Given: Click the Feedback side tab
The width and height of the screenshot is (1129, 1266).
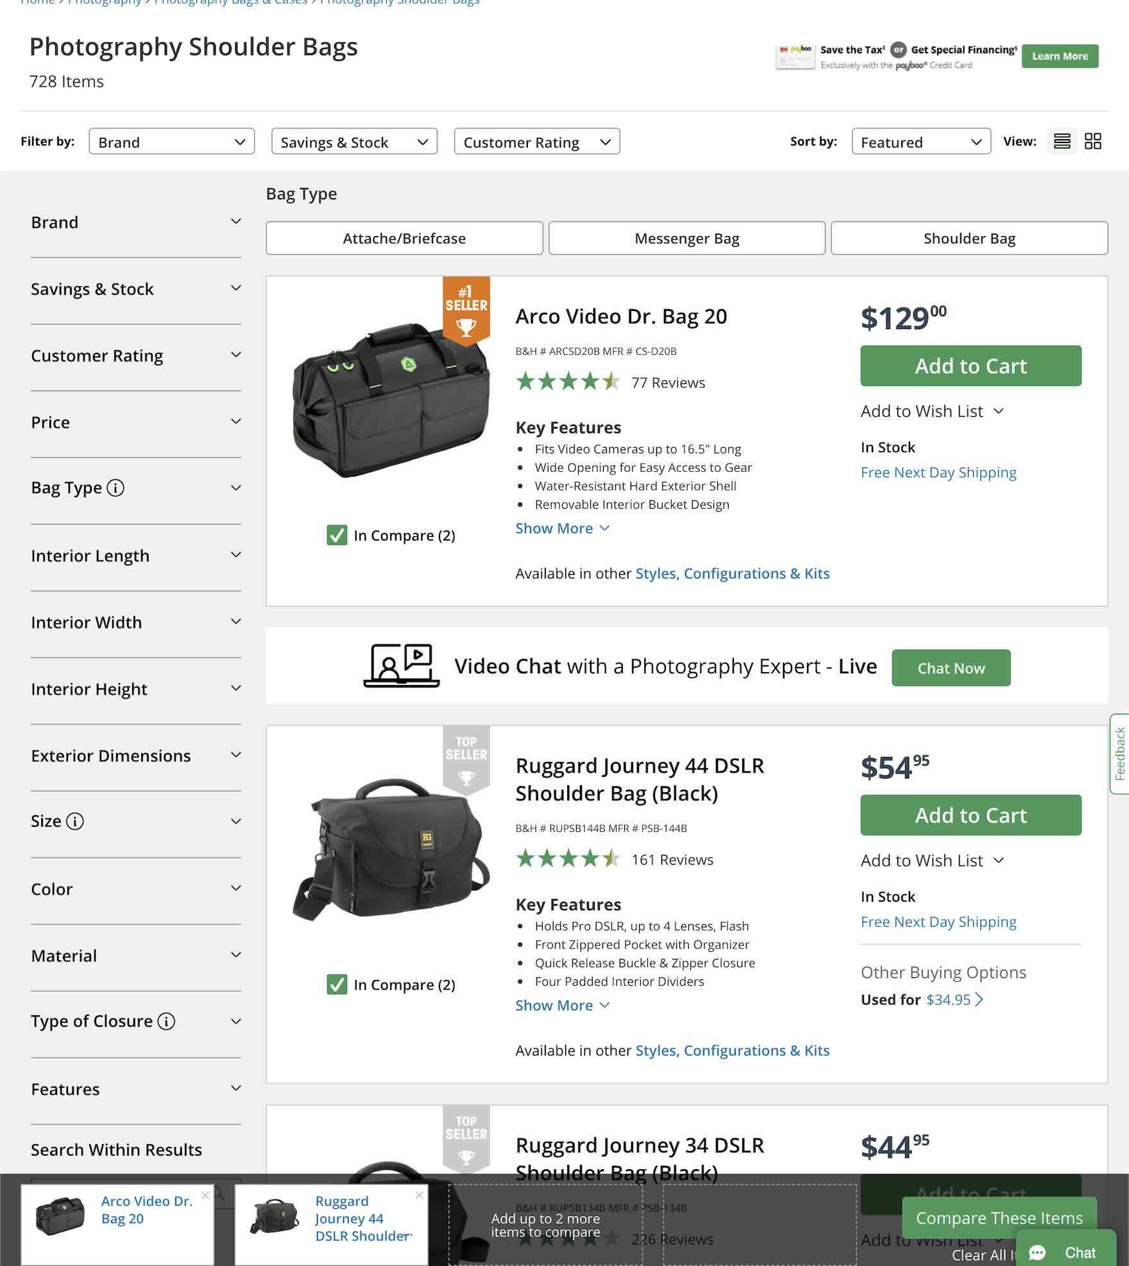Looking at the screenshot, I should (x=1119, y=754).
